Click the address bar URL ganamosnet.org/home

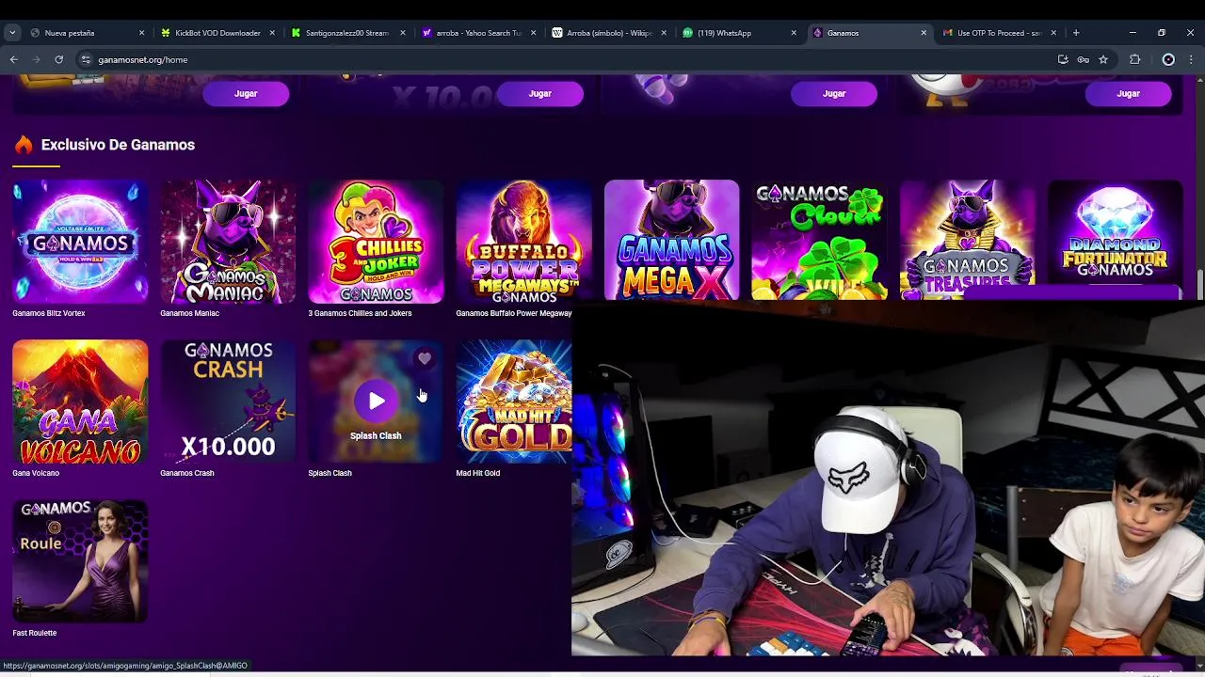142,59
